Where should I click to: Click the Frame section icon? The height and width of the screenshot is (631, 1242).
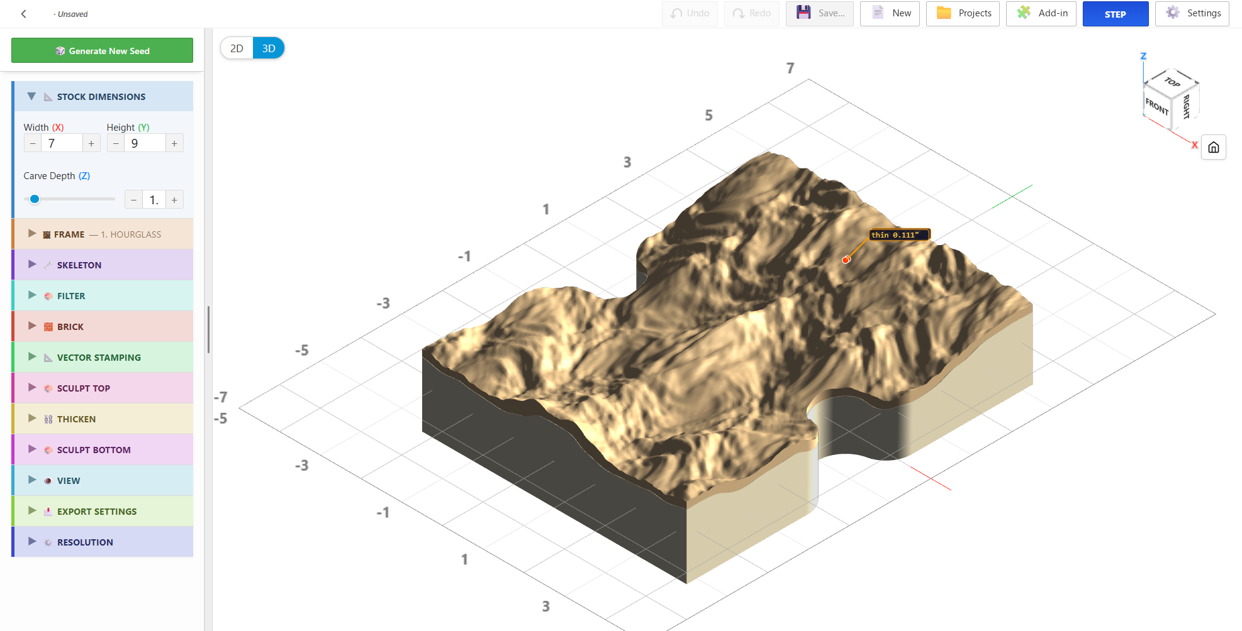(x=47, y=234)
